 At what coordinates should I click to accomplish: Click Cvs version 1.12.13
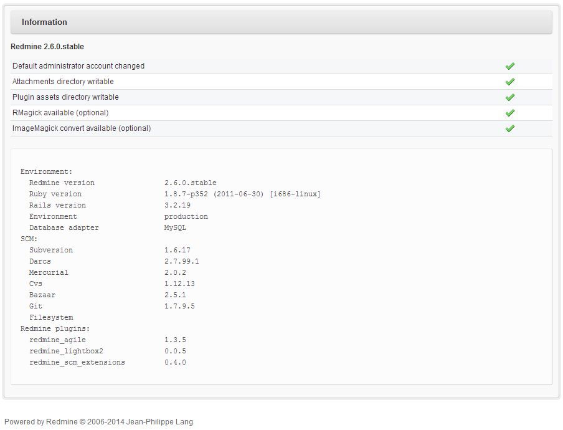point(179,284)
